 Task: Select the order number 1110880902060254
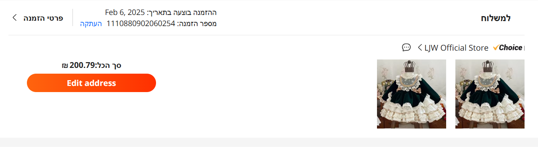click(141, 24)
